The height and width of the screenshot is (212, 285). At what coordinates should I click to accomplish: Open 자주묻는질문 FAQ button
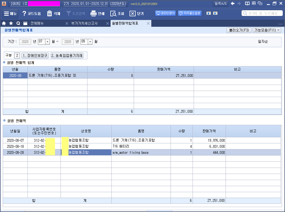pos(190,13)
